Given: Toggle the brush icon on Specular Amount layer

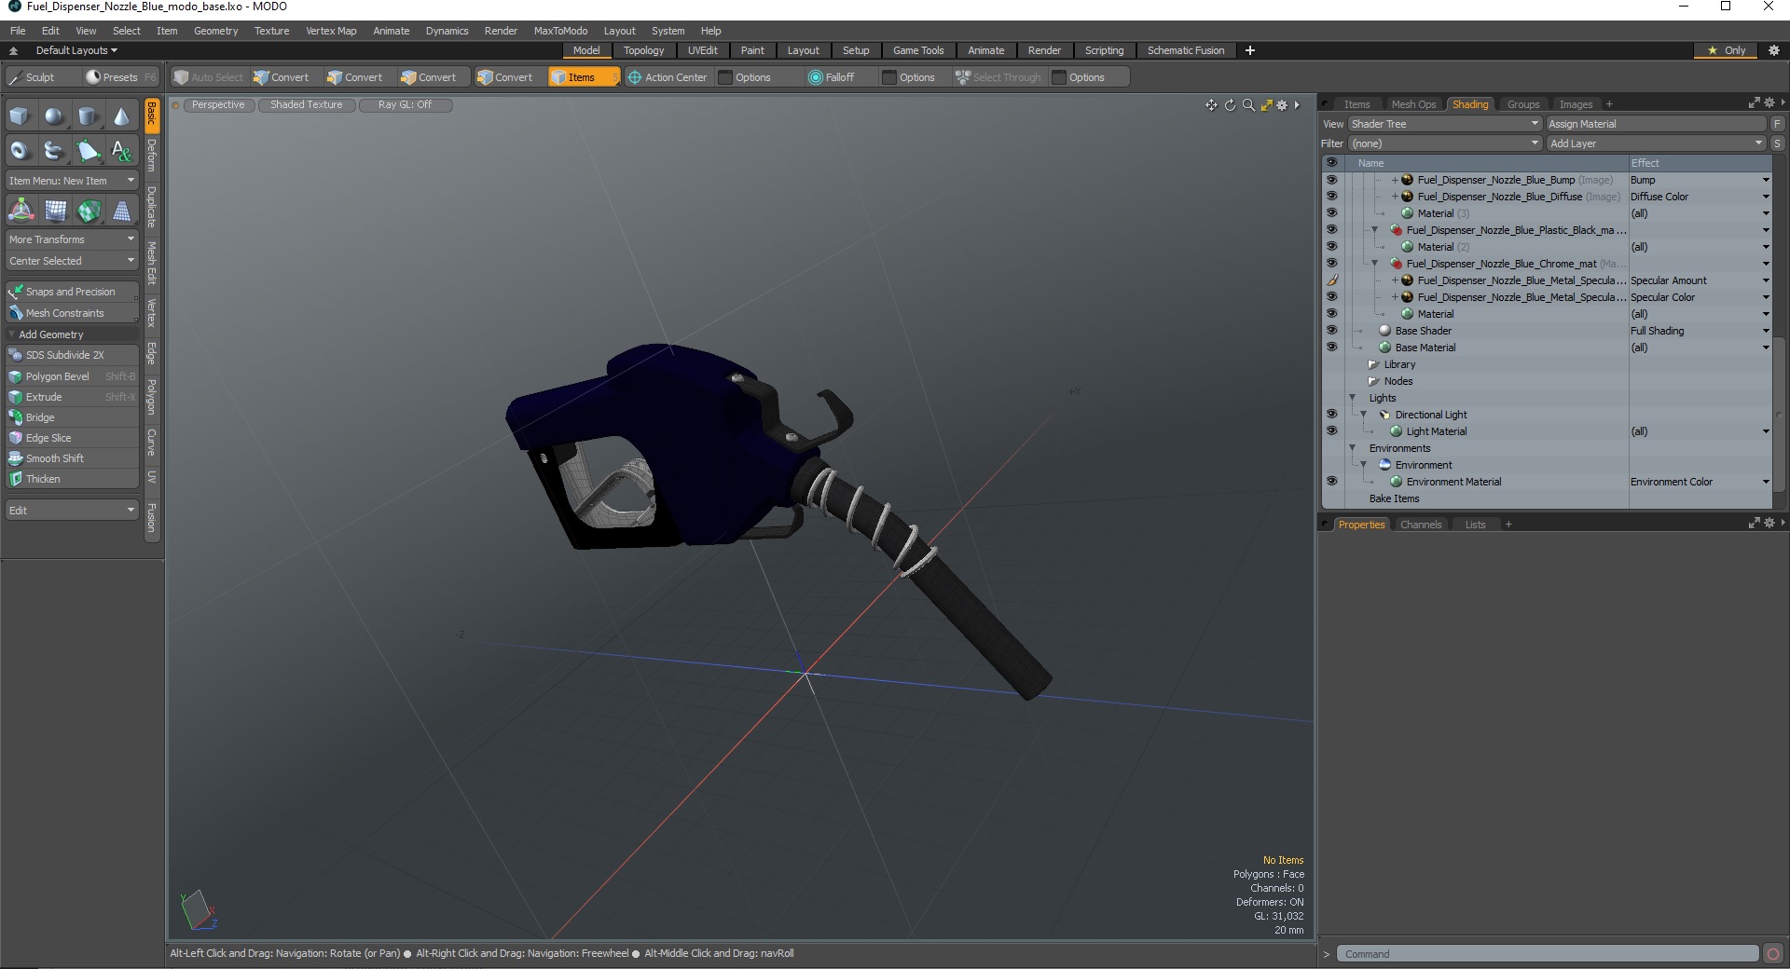Looking at the screenshot, I should click(1331, 280).
